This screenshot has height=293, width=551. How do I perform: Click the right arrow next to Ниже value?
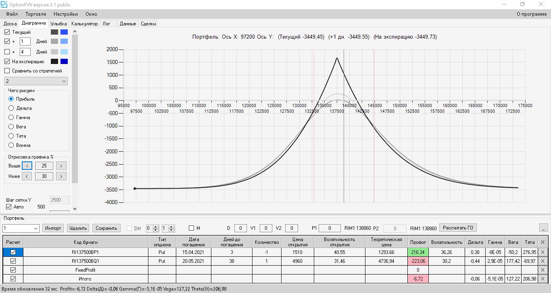coord(61,176)
